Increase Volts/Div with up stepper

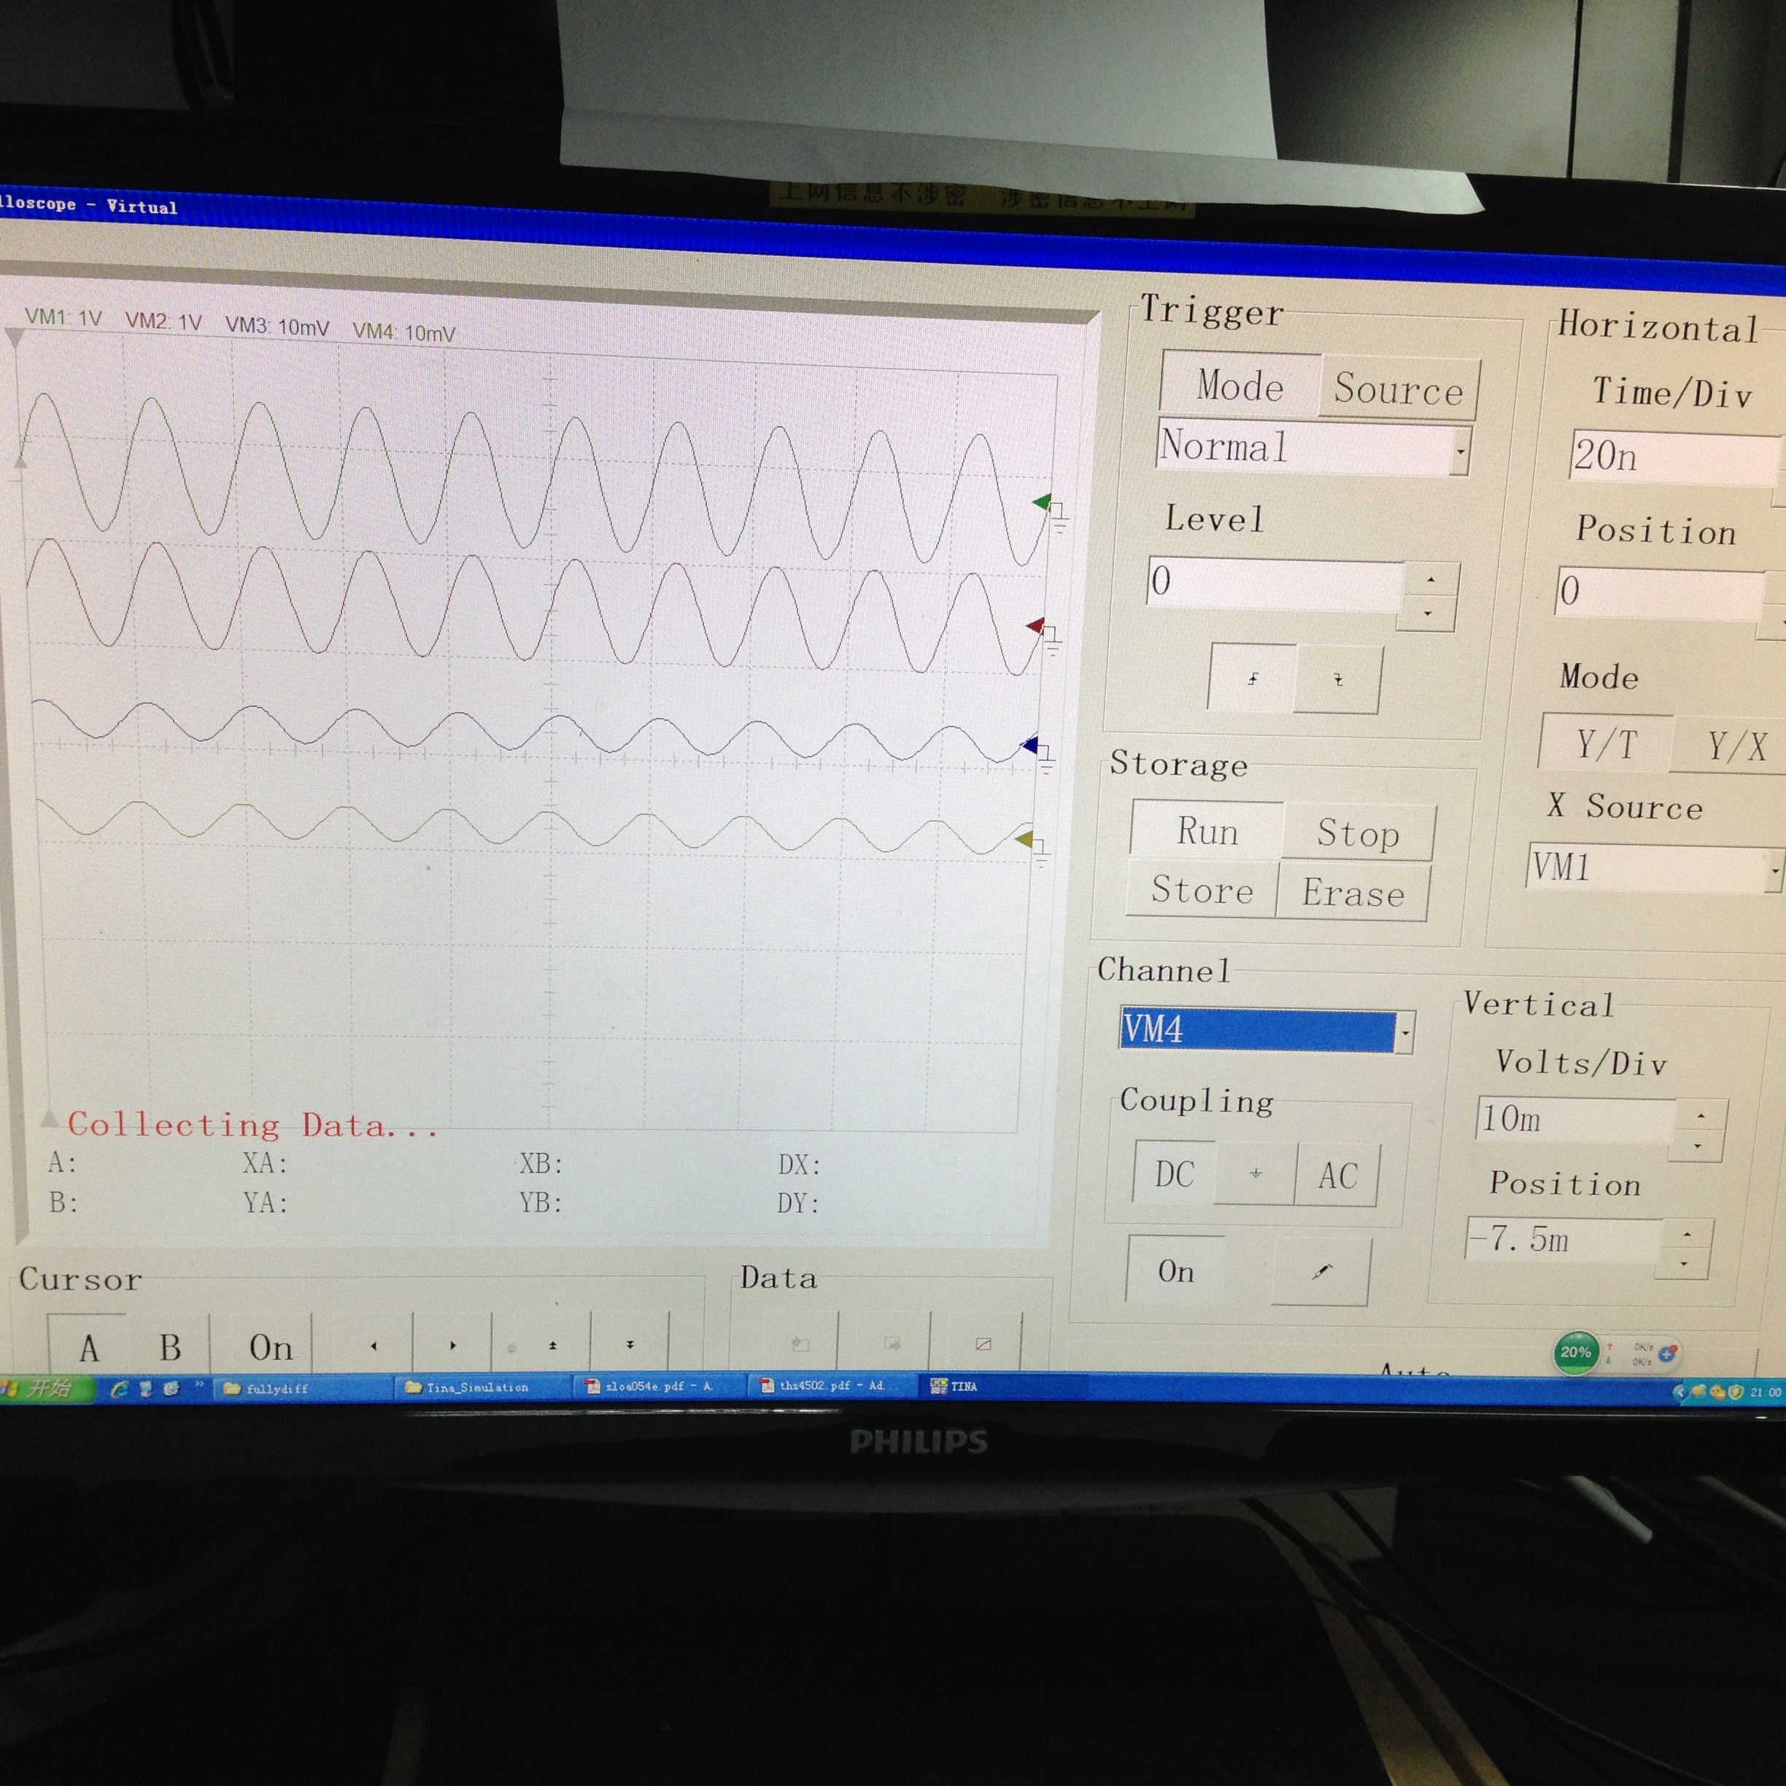pyautogui.click(x=1700, y=1117)
